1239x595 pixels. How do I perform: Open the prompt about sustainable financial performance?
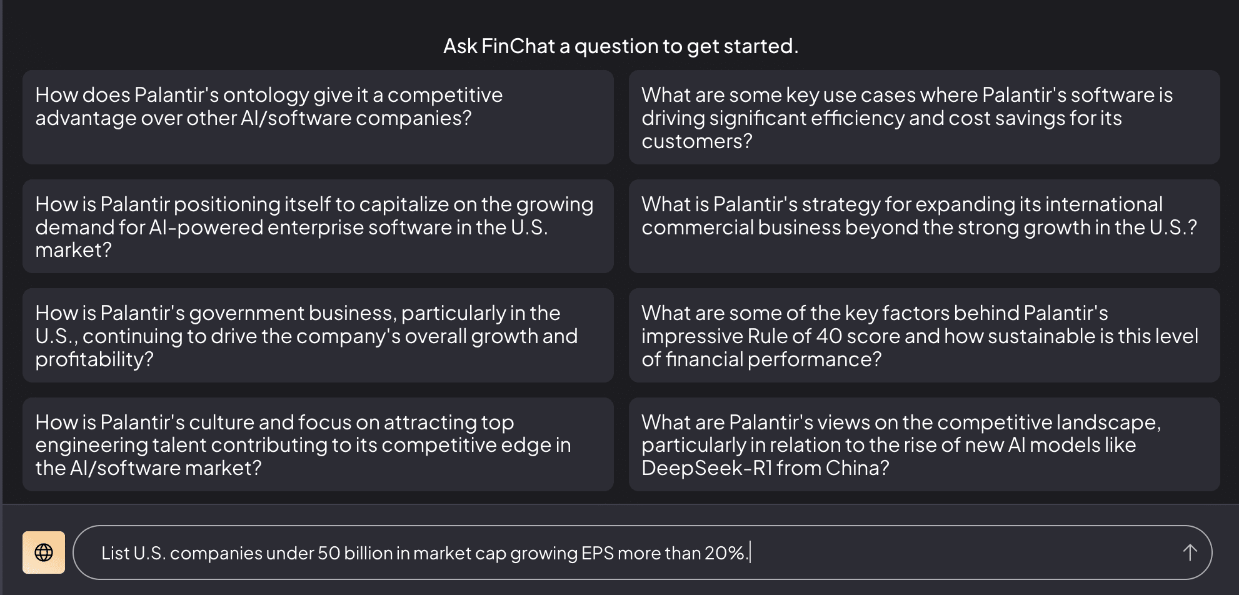pos(924,336)
